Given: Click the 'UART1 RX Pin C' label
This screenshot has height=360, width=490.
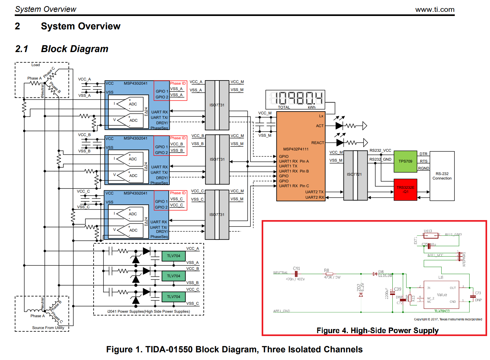Looking at the screenshot, I should point(294,186).
